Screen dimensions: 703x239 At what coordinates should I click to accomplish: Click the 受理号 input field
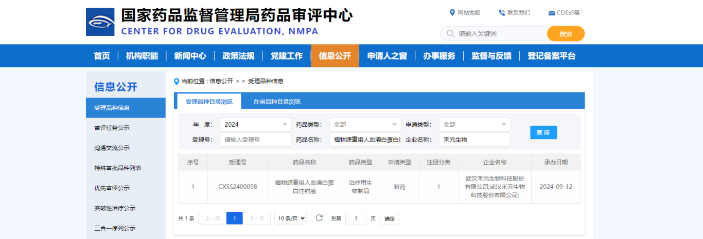click(255, 140)
